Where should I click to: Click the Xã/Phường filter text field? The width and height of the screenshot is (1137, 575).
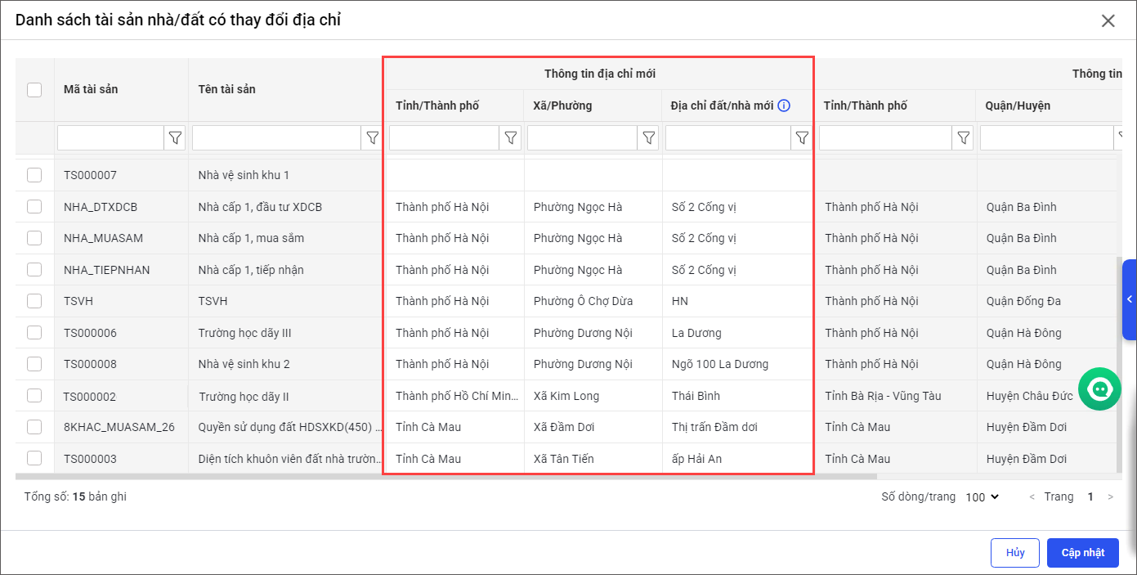pyautogui.click(x=582, y=138)
